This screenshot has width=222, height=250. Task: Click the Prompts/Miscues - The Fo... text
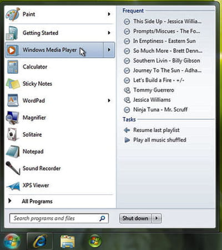167,32
